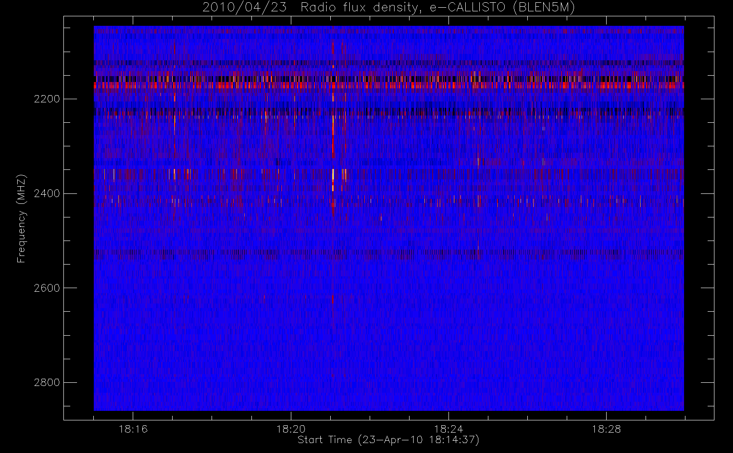The image size is (733, 453).
Task: Click the 18:20 time tick label
Action: [x=291, y=429]
